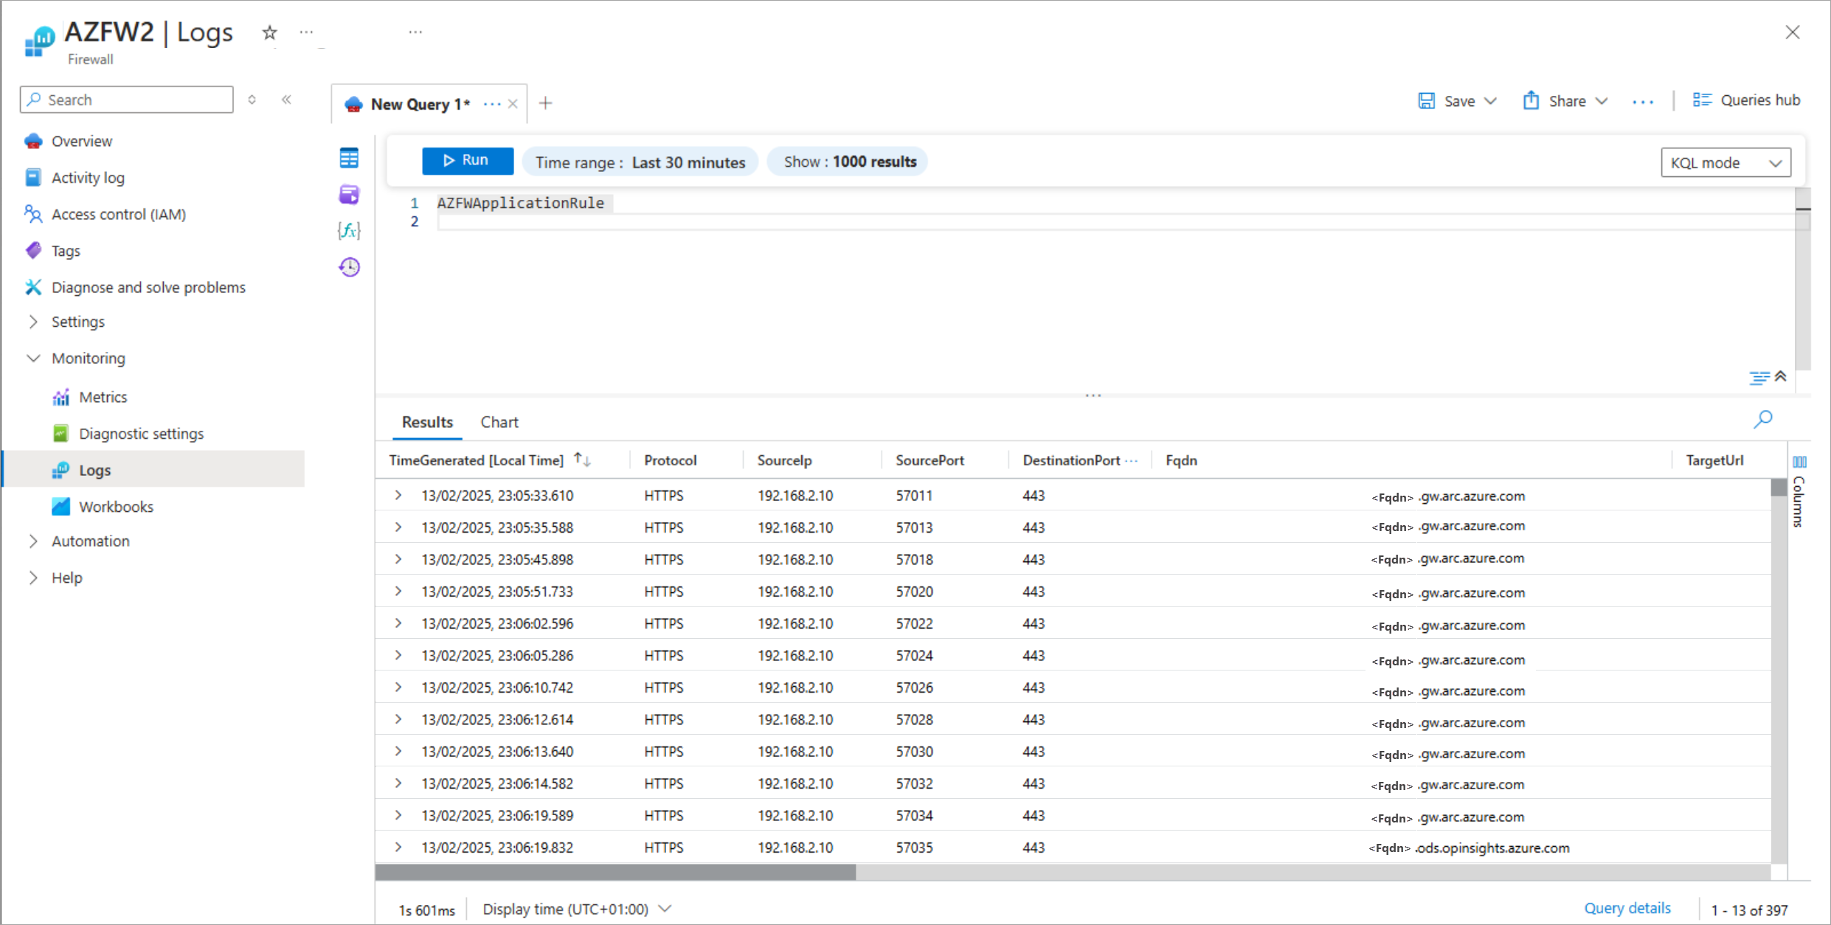
Task: Collapse the query editor with double chevron
Action: click(1781, 376)
